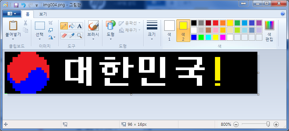This screenshot has height=131, width=289.
Task: Click the Resize image icon
Action: point(50,30)
